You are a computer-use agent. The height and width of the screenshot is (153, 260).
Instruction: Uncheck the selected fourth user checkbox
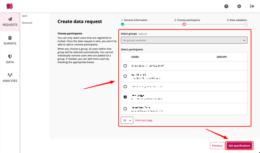point(125,97)
